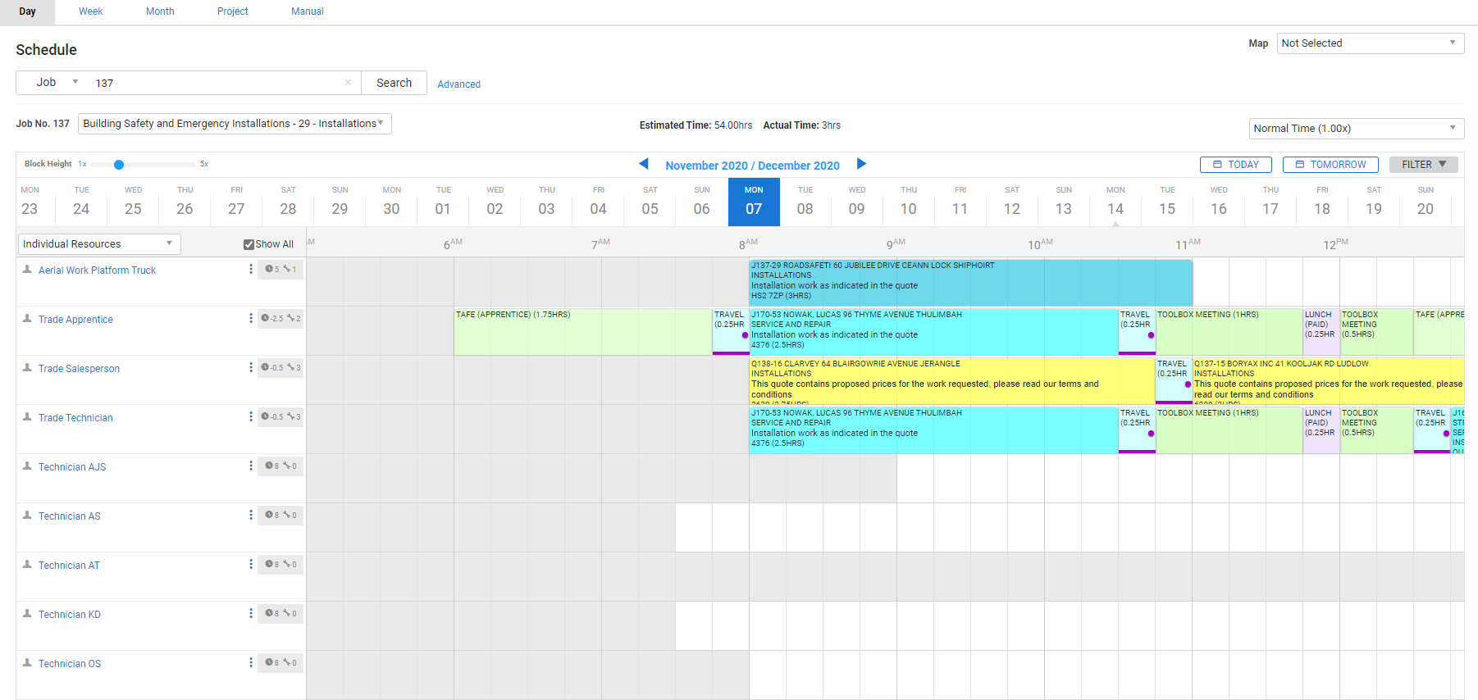Viewport: 1478px width, 700px height.
Task: Switch to Project view tab
Action: pos(232,11)
